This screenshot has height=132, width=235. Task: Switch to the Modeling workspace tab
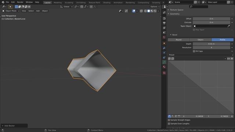[x=58, y=3]
